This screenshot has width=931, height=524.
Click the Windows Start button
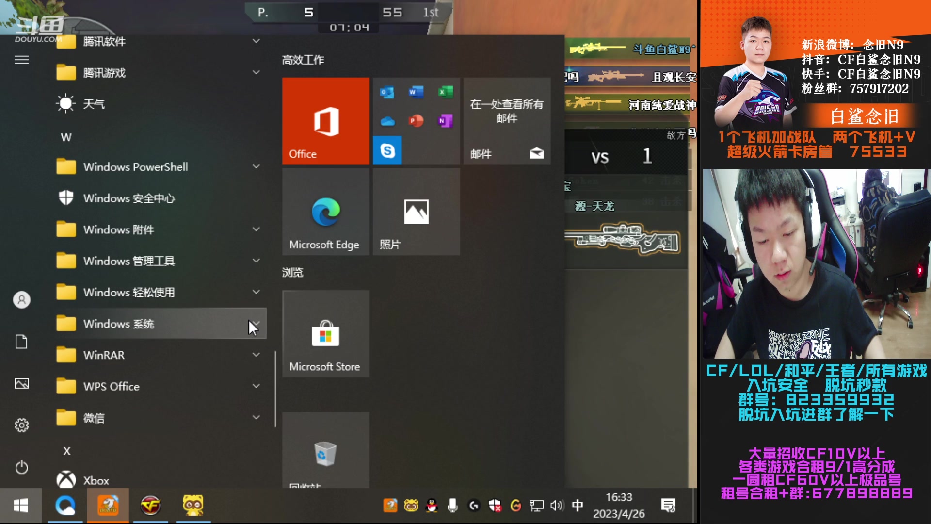[21, 506]
